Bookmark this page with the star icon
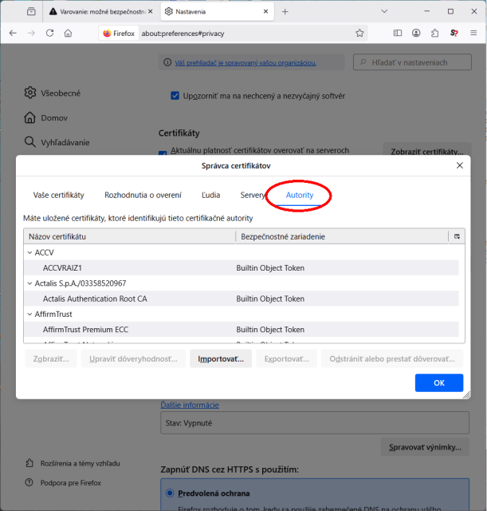The image size is (487, 511). click(x=359, y=33)
